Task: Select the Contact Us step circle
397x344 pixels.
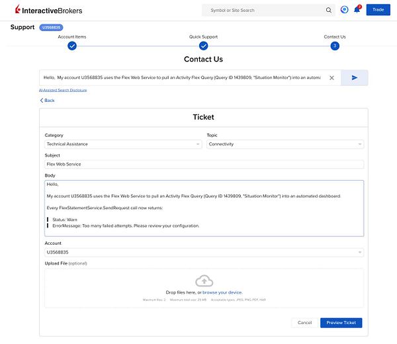Action: [x=335, y=46]
